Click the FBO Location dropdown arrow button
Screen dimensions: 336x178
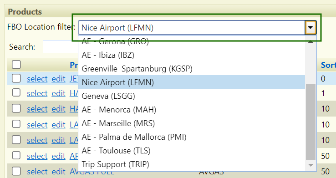click(311, 28)
